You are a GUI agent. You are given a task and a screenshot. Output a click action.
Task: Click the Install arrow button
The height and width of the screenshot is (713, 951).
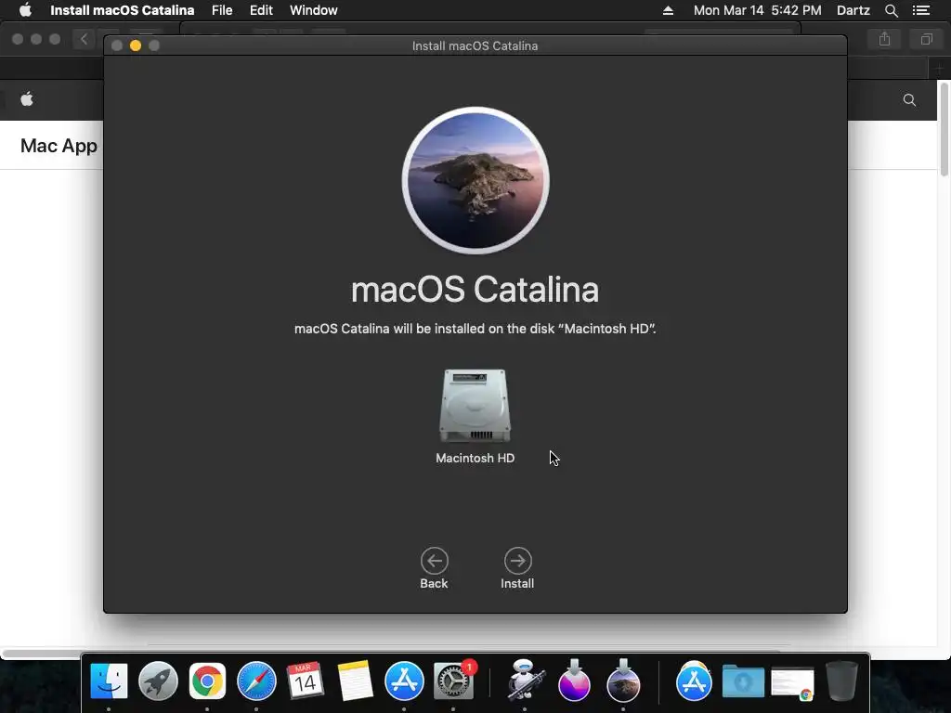click(517, 561)
